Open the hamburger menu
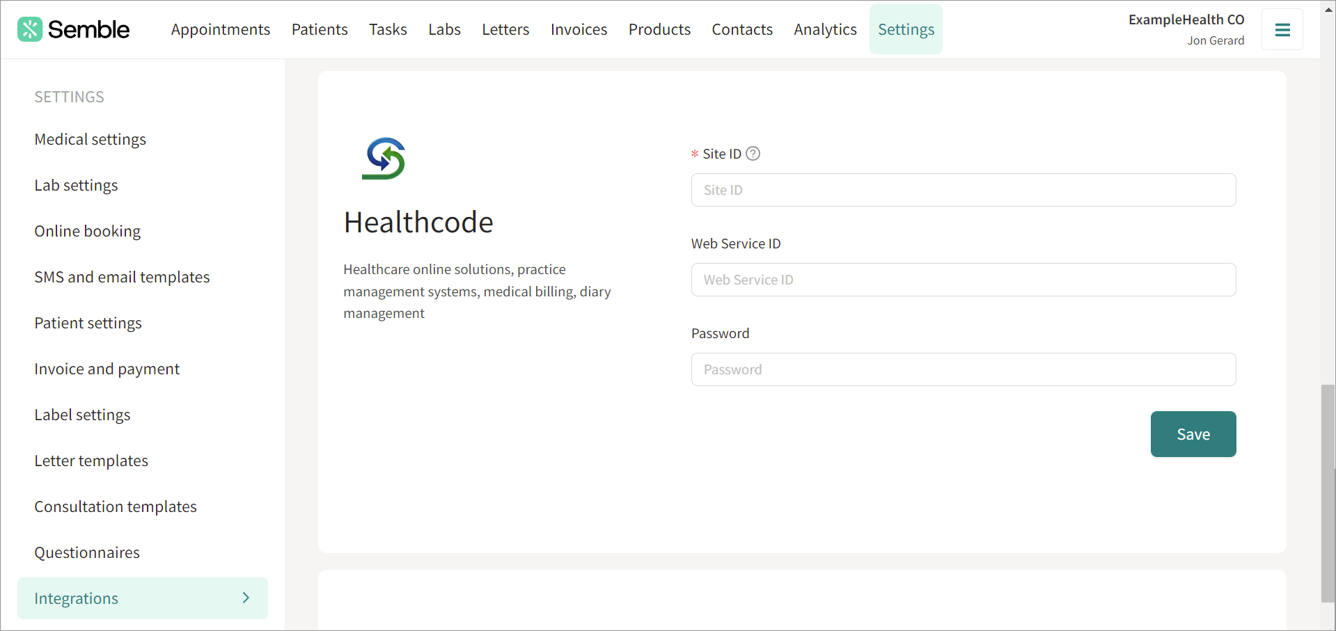This screenshot has width=1336, height=631. click(x=1282, y=29)
